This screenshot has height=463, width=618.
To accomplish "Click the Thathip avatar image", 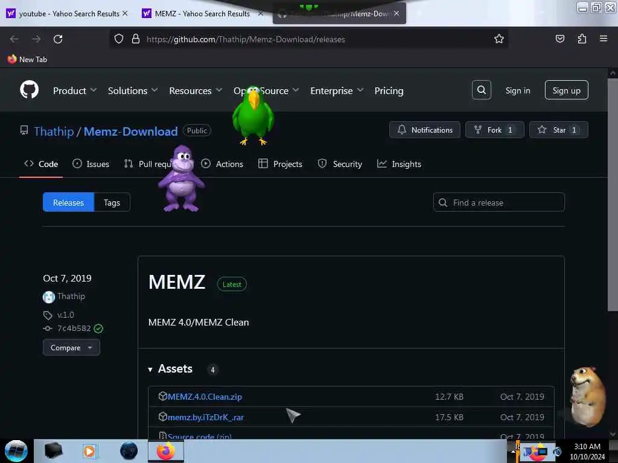I will 48,297.
